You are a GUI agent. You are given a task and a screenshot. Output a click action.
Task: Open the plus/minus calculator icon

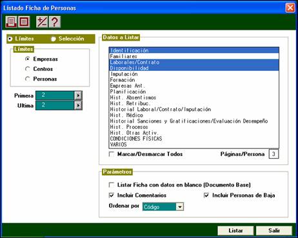pyautogui.click(x=42, y=22)
